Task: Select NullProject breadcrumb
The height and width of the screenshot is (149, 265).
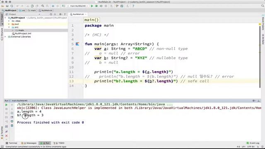Action: point(9,10)
